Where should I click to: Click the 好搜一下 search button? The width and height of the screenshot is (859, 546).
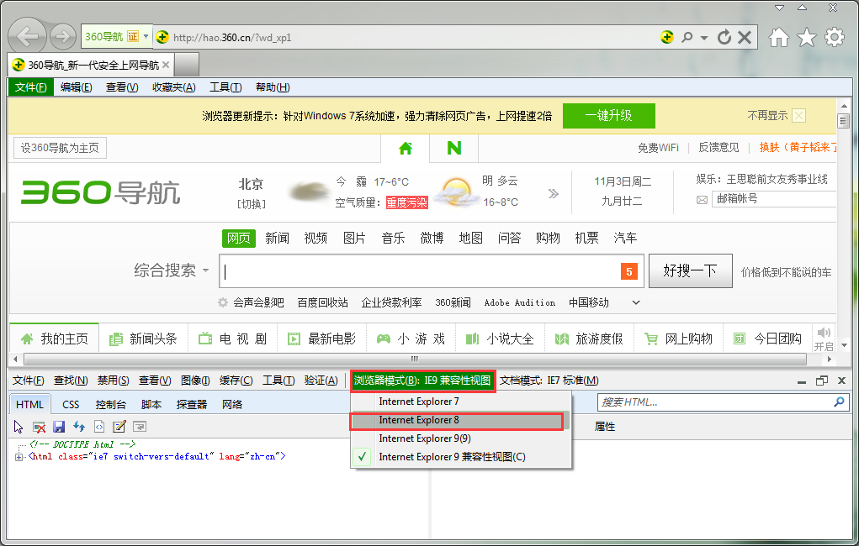coord(690,270)
